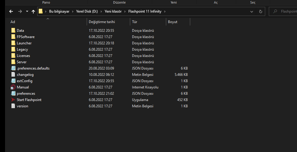Navigate to Bu bilgisayar breadcrumb
The width and height of the screenshot is (297, 152).
click(x=59, y=11)
